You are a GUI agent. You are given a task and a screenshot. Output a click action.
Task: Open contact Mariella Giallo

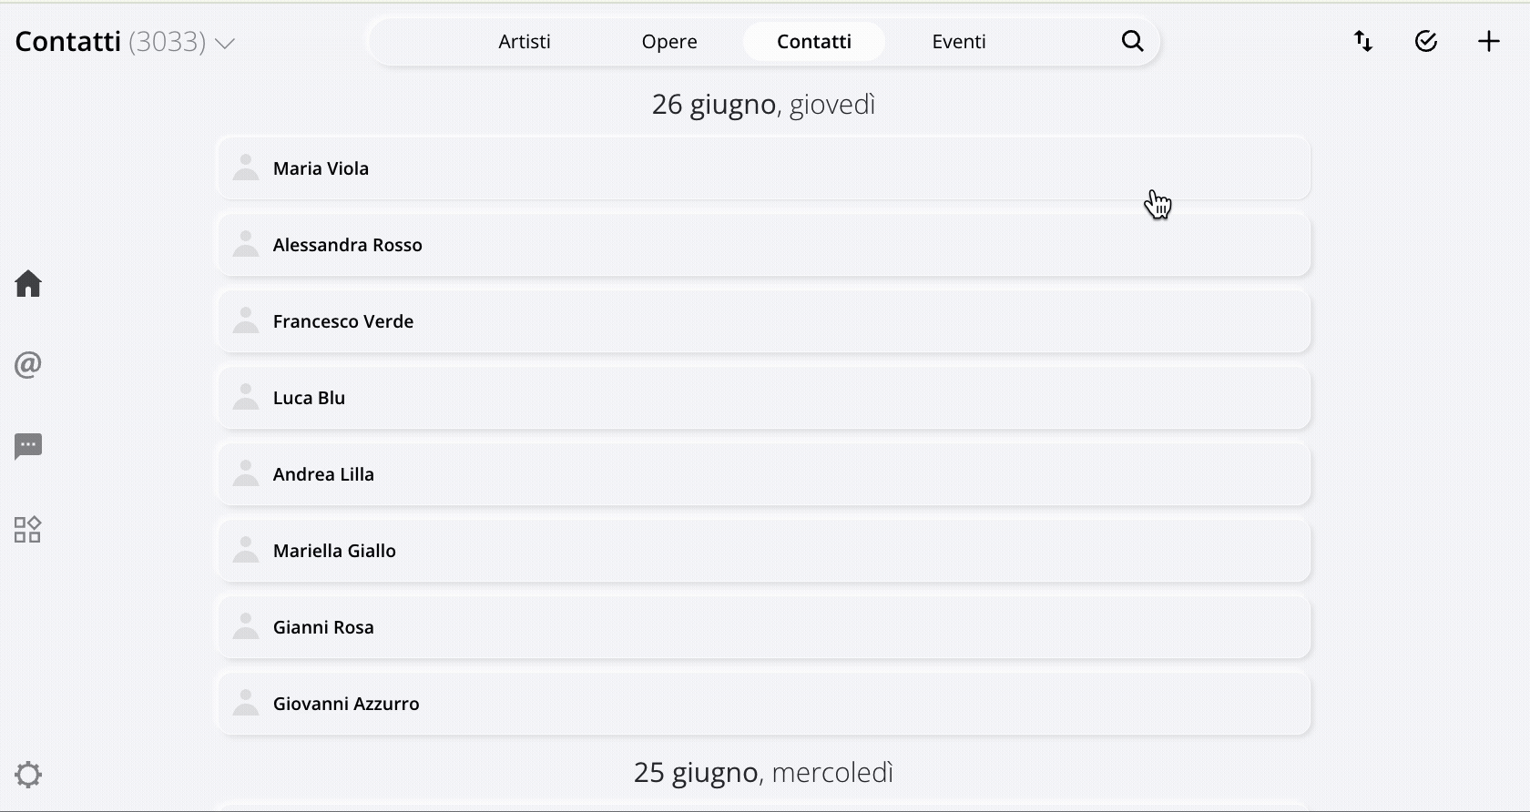pos(764,551)
